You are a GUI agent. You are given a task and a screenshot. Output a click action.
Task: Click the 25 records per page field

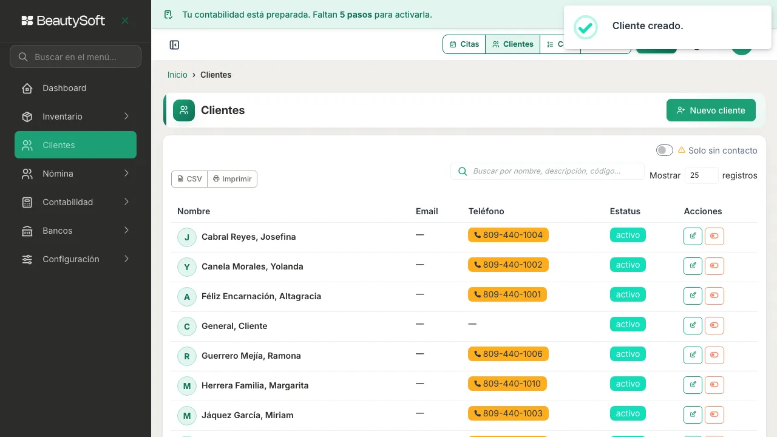tap(702, 175)
